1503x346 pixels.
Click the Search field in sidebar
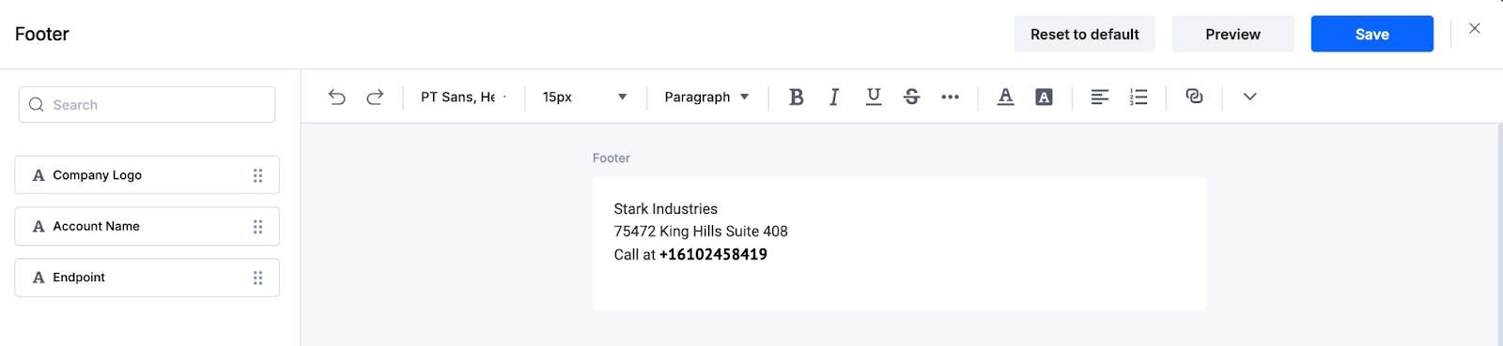point(147,104)
